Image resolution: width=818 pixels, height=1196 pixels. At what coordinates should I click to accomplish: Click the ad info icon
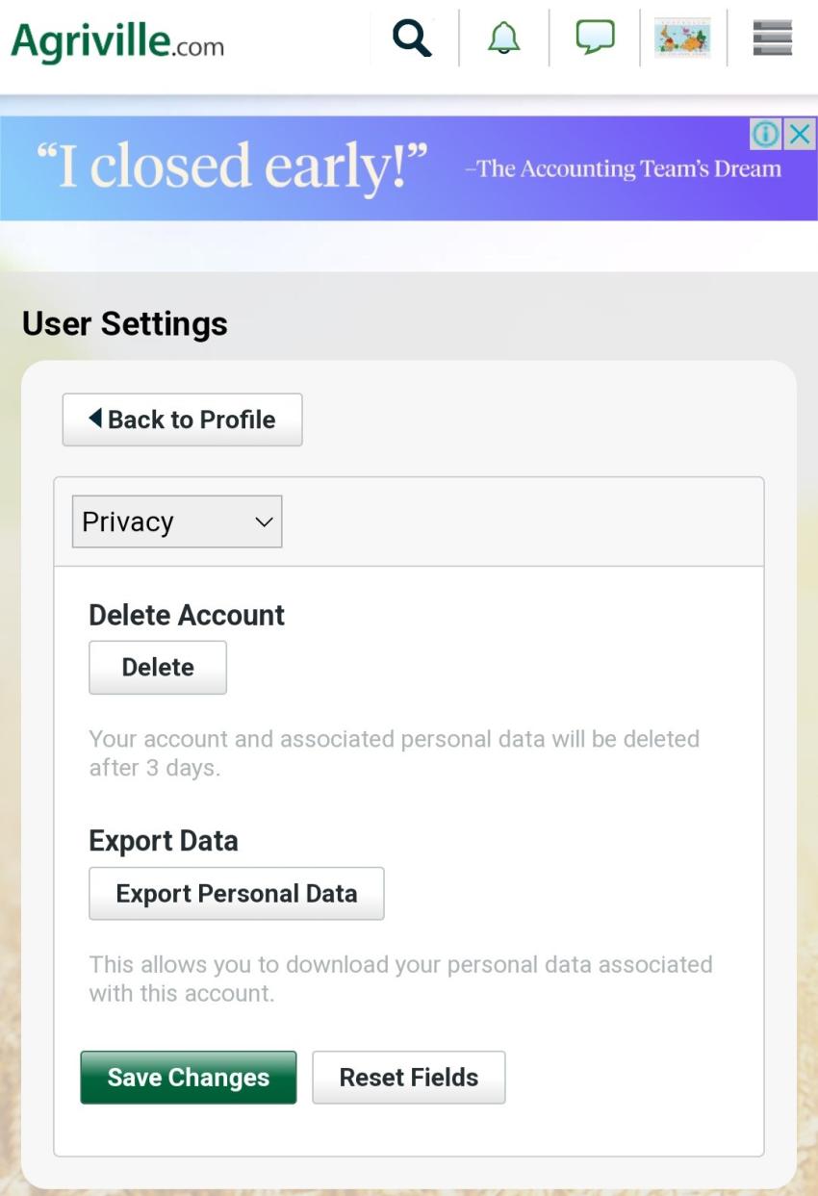pos(765,135)
